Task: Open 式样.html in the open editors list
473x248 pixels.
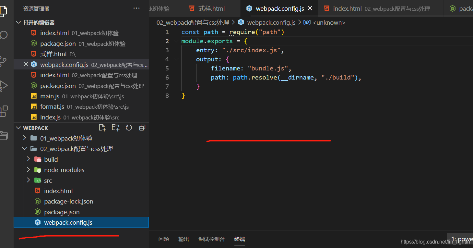Action: tap(81, 54)
